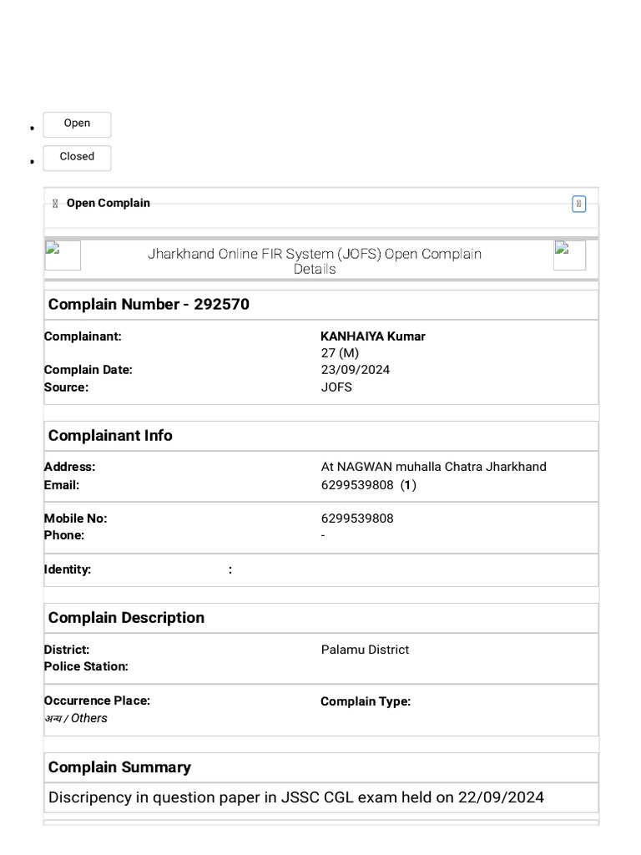Select age and gender text 27 (M)
The height and width of the screenshot is (855, 641).
tap(340, 353)
